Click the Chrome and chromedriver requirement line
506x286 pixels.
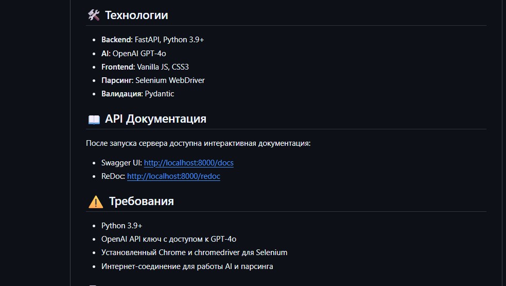point(194,253)
